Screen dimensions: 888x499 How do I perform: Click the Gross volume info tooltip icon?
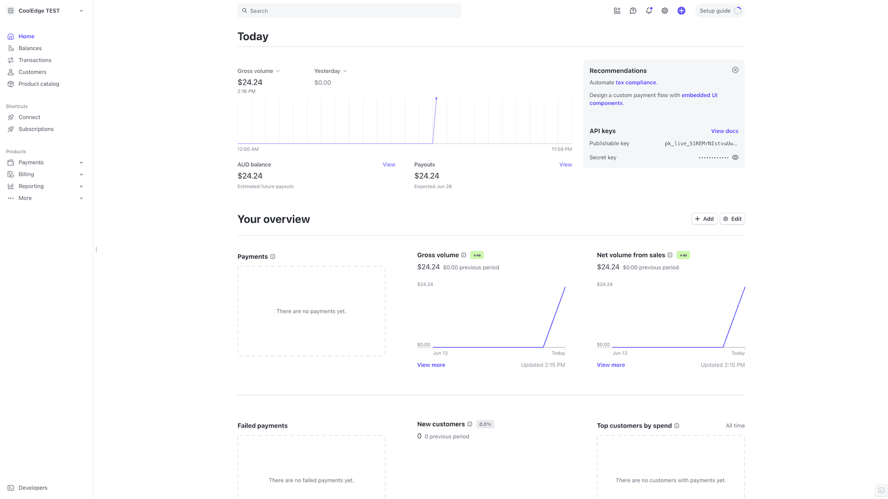click(x=463, y=255)
